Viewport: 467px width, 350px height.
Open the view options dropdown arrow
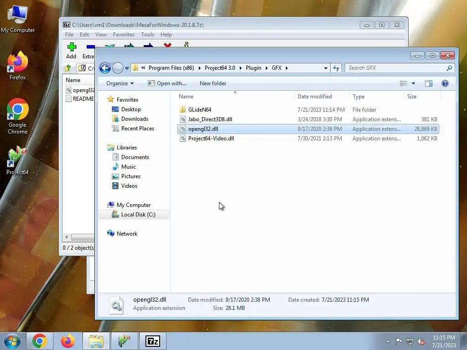coord(413,83)
